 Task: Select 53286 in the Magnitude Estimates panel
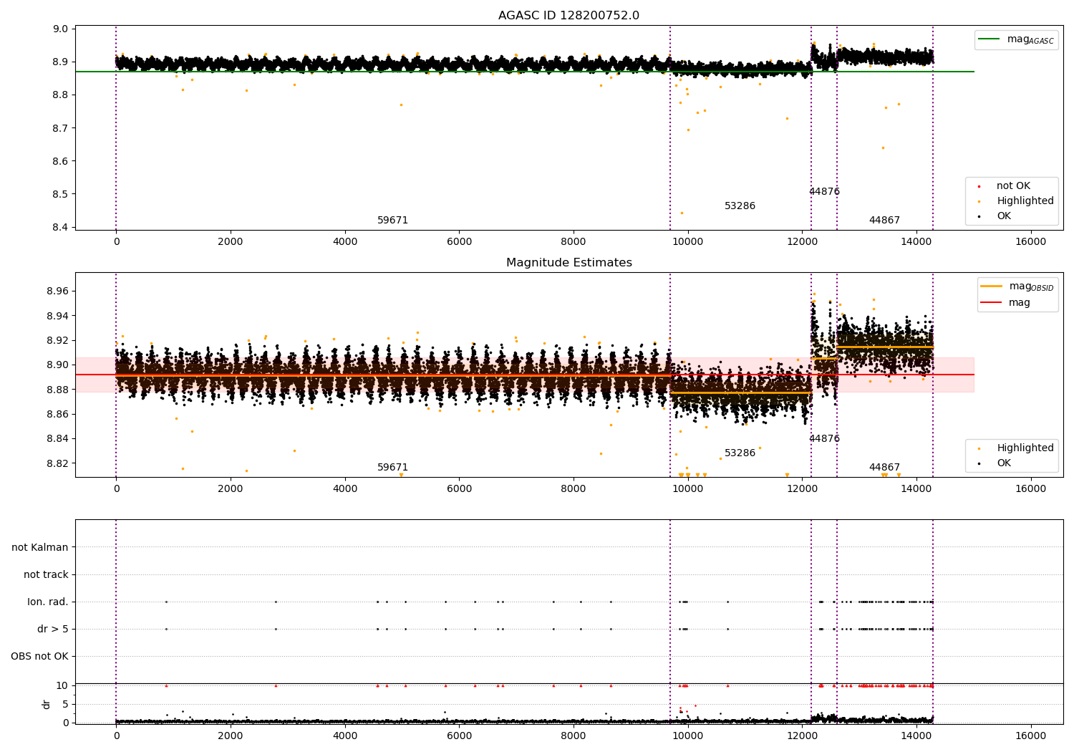pyautogui.click(x=740, y=453)
